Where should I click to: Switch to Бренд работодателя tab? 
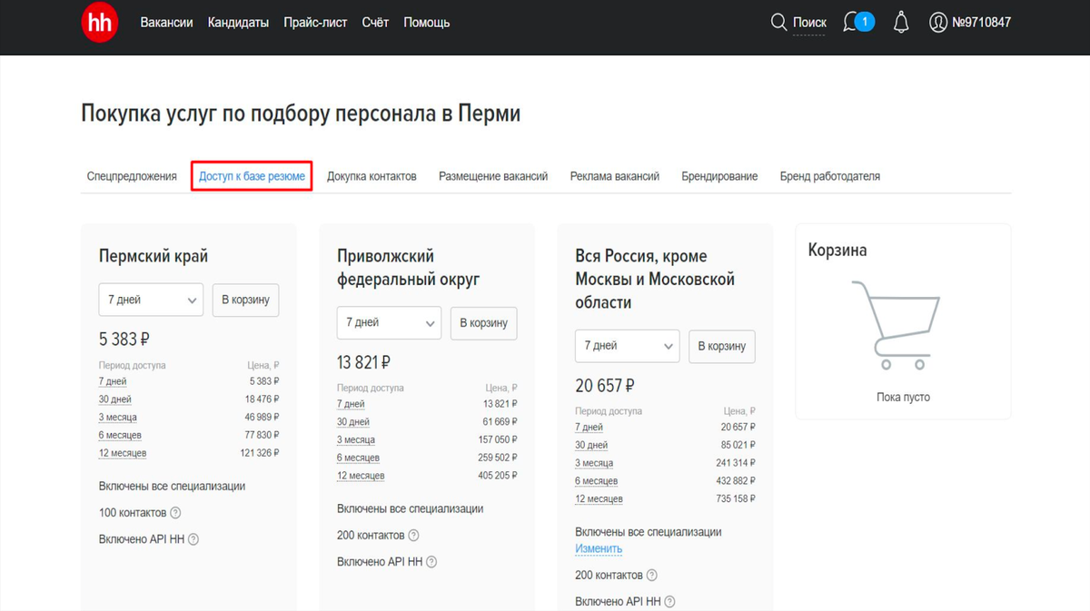(x=829, y=176)
